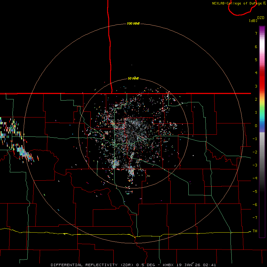Click the 7 tick label on legend
Image resolution: width=267 pixels, height=267 pixels.
tap(256, 33)
